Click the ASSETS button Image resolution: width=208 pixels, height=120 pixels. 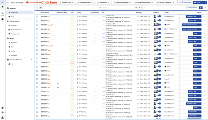tap(199, 2)
